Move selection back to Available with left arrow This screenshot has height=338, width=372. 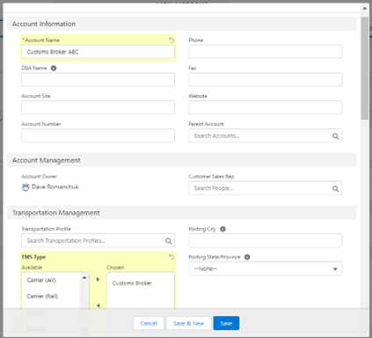pyautogui.click(x=98, y=305)
